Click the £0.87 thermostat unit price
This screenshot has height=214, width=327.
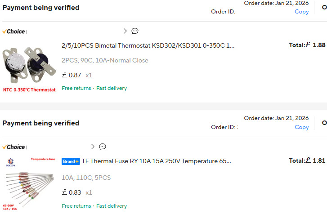pos(72,75)
